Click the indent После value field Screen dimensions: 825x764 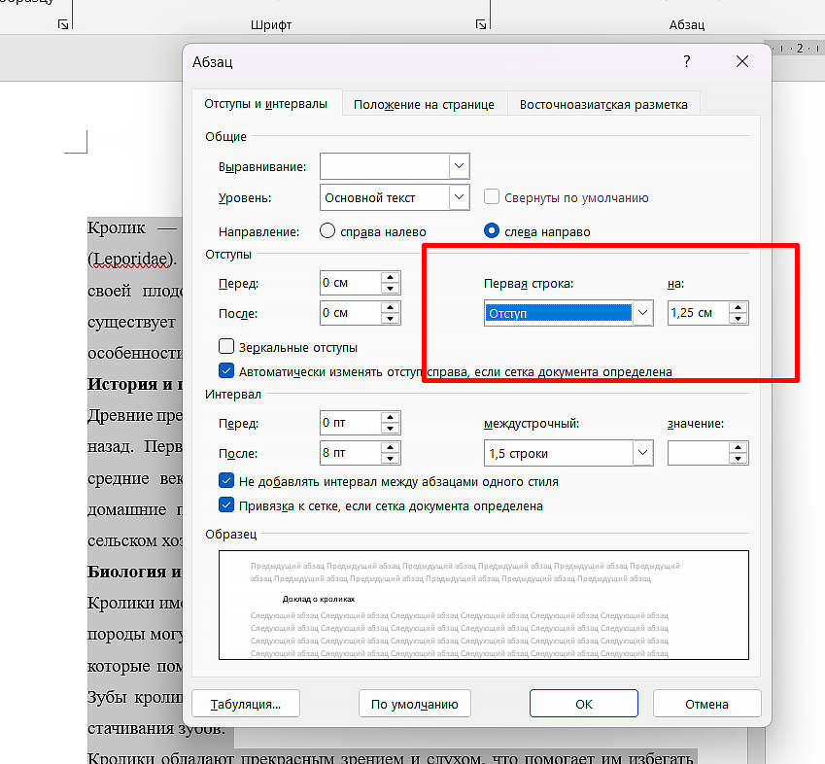[x=351, y=313]
